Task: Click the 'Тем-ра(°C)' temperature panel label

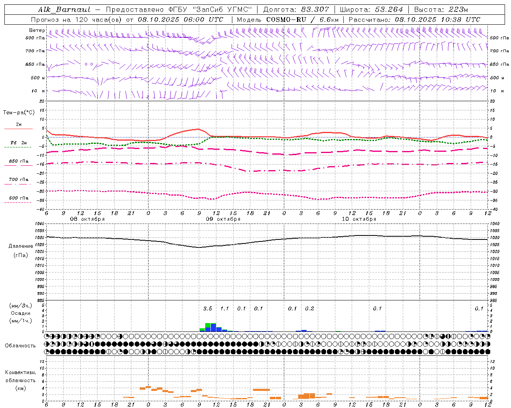Action: (19, 113)
